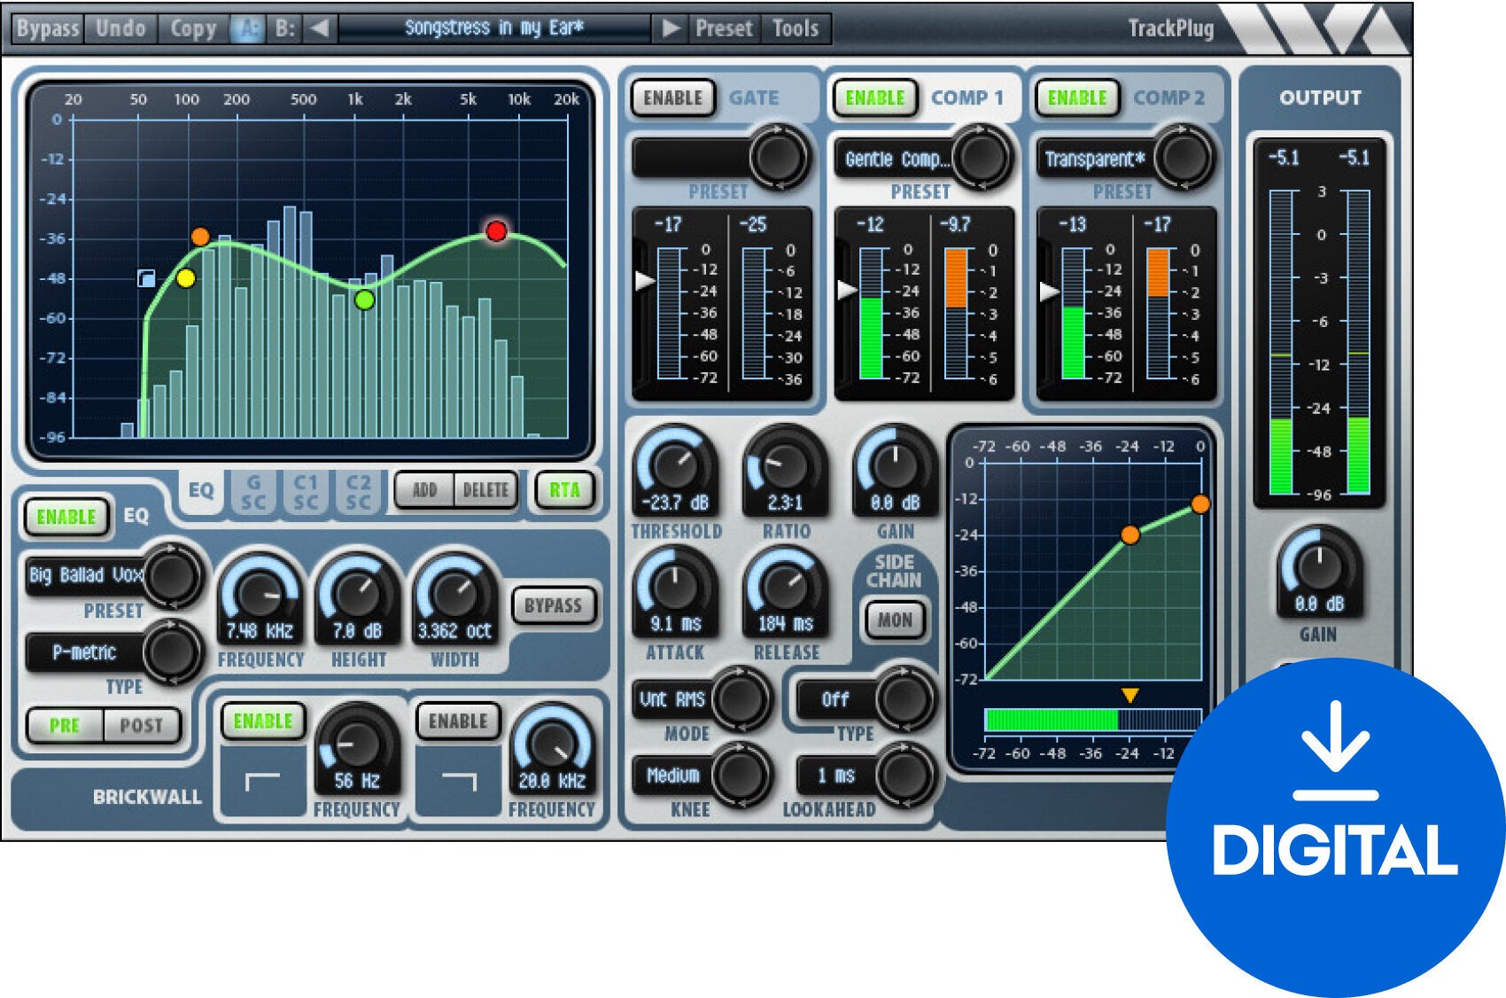
Task: Switch to the C2 SC tab
Action: (x=358, y=493)
